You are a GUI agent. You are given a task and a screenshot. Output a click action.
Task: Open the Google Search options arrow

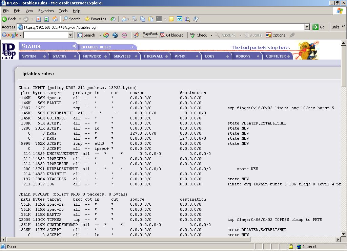coord(100,35)
